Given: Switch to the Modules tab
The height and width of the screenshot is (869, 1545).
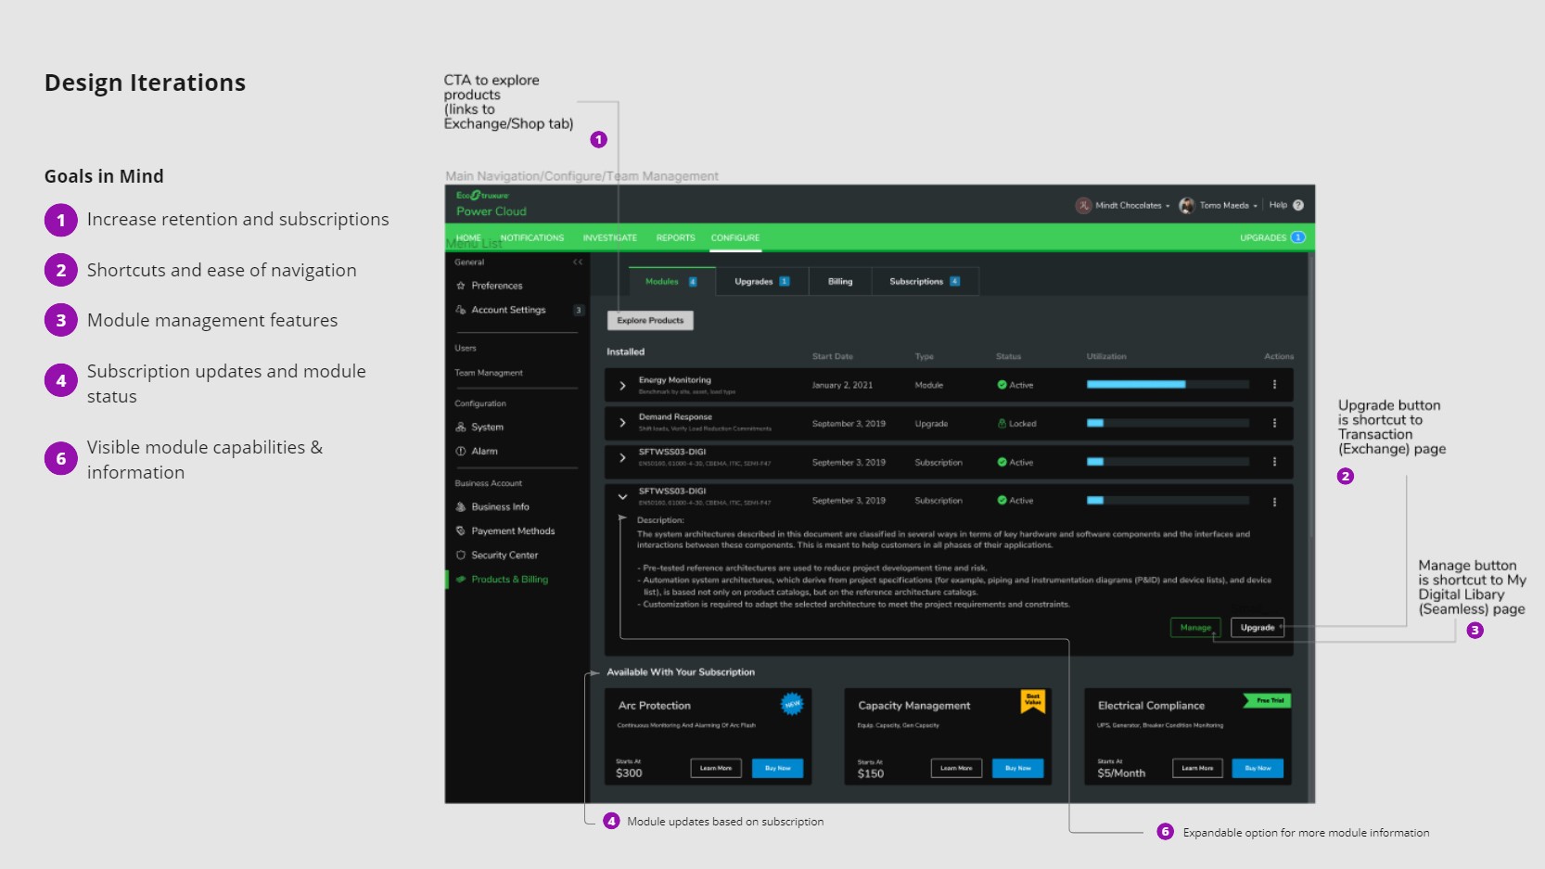Looking at the screenshot, I should [x=671, y=282].
